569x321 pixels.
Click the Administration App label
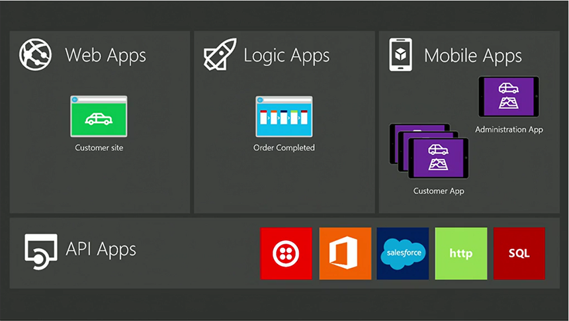pyautogui.click(x=509, y=130)
